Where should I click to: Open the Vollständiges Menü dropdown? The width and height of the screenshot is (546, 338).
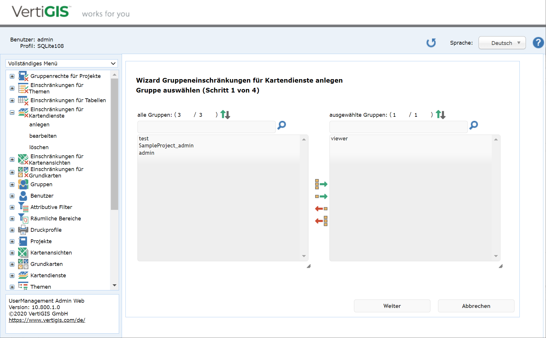pos(62,63)
